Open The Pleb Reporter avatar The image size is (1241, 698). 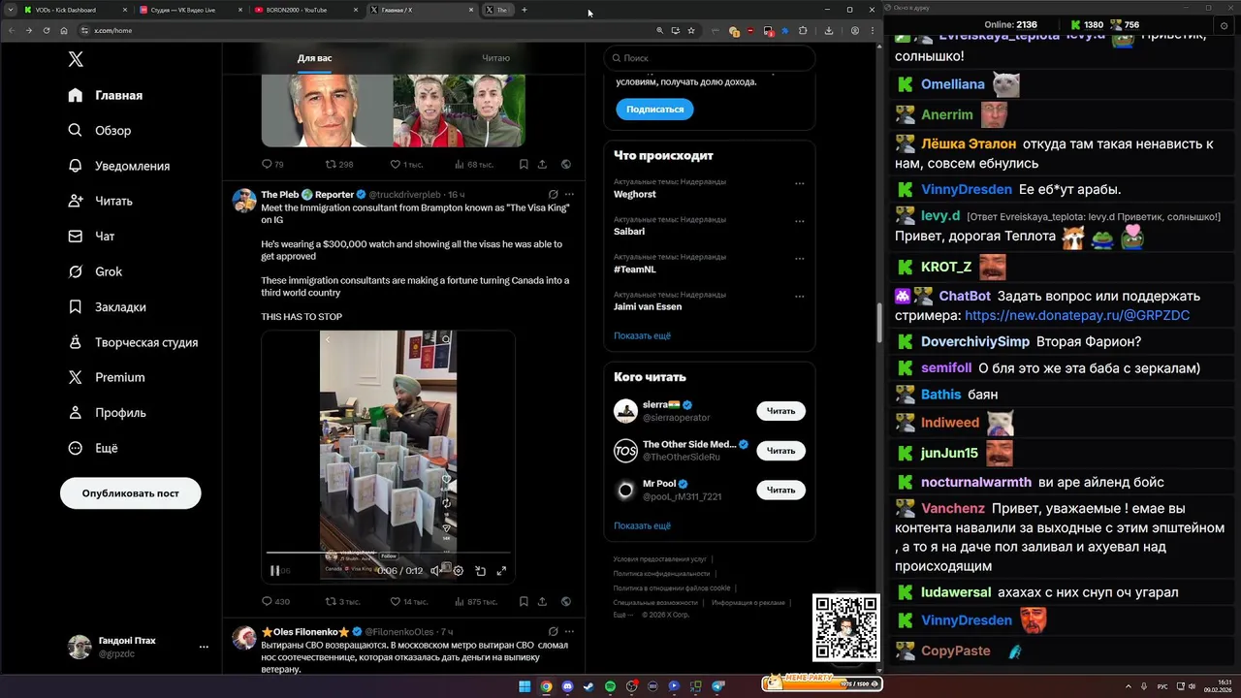pyautogui.click(x=243, y=201)
